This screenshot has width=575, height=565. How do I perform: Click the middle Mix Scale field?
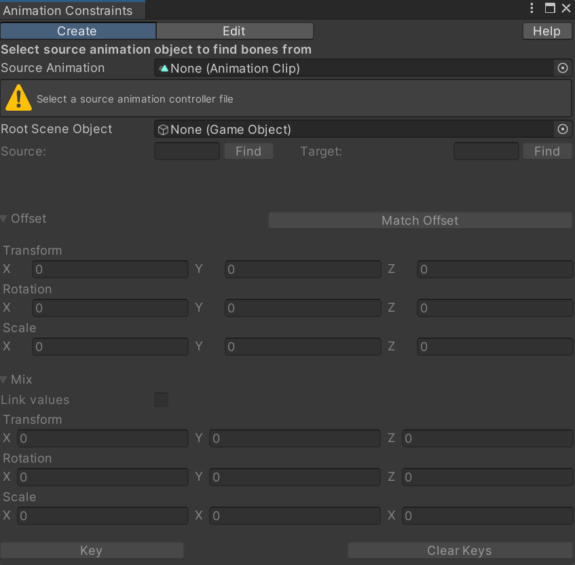click(295, 516)
